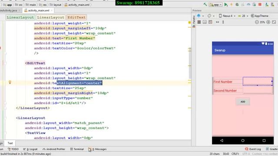Select First Number label in preview
This screenshot has width=278, height=156.
coord(223,82)
